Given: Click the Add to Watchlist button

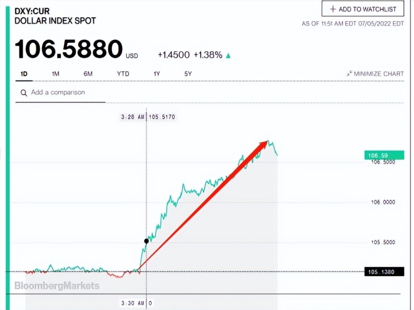Looking at the screenshot, I should coord(363,9).
